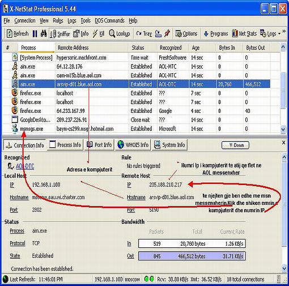Click the State link
The image size is (289, 286).
pyautogui.click(x=15, y=256)
